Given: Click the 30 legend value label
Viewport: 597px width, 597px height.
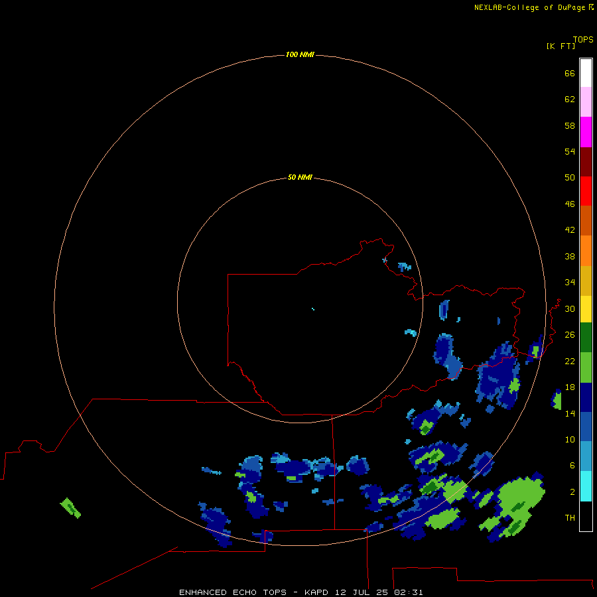Looking at the screenshot, I should pos(570,308).
